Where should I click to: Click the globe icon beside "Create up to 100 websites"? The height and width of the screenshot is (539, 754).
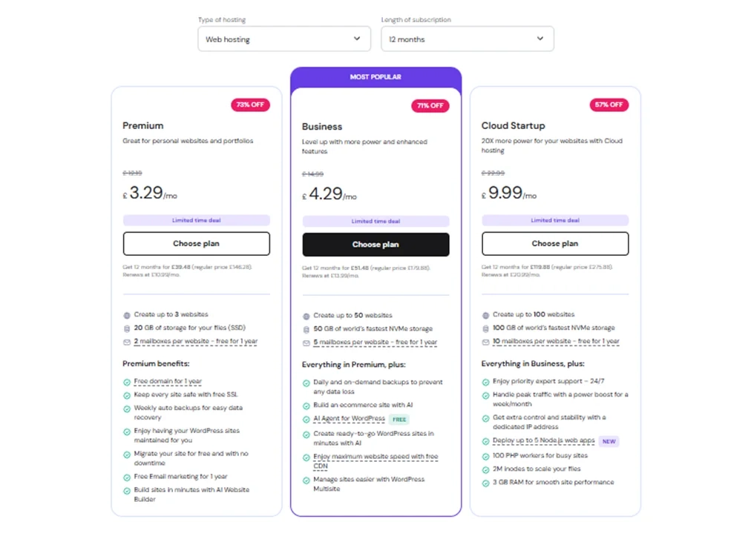[x=486, y=314]
